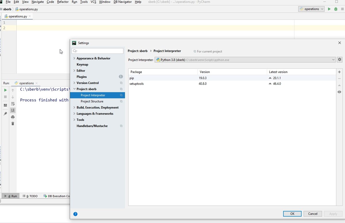Open the Navigate menu

[x=38, y=2]
